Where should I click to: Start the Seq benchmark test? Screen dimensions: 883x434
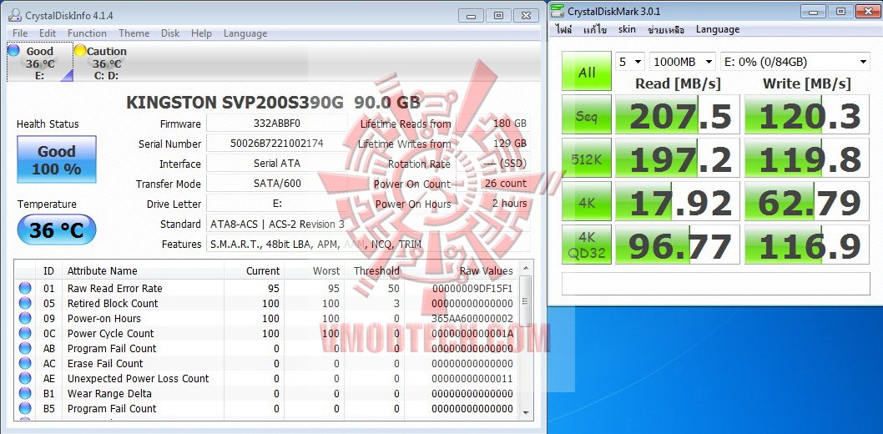[x=587, y=114]
